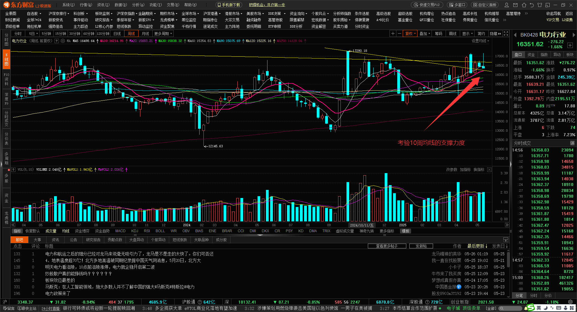Zoom out chart with minus button
577x312 pixels.
(399, 34)
